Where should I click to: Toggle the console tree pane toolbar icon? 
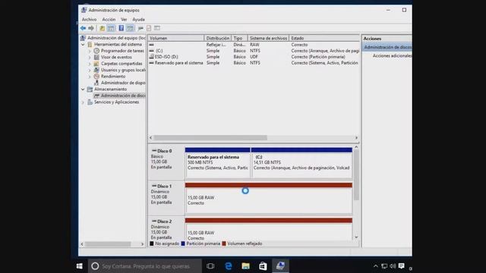pos(111,28)
